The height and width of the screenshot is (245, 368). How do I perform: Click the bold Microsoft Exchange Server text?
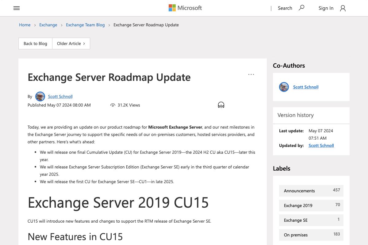click(x=175, y=127)
